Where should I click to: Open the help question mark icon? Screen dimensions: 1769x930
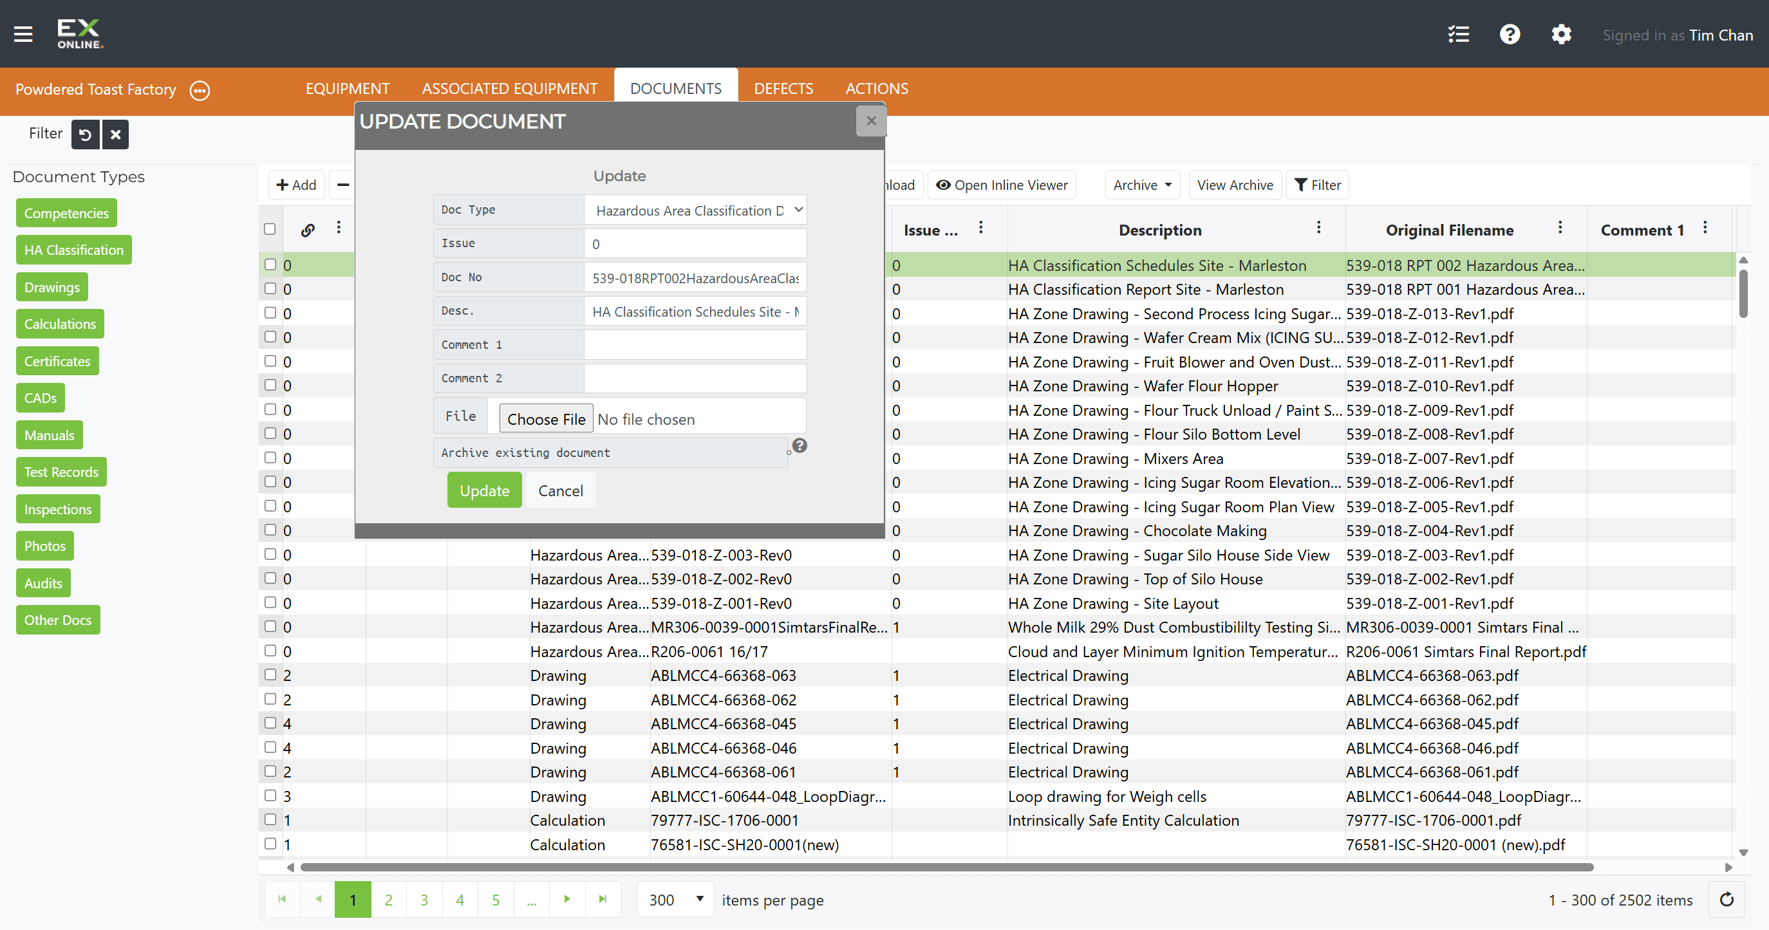(x=1510, y=34)
